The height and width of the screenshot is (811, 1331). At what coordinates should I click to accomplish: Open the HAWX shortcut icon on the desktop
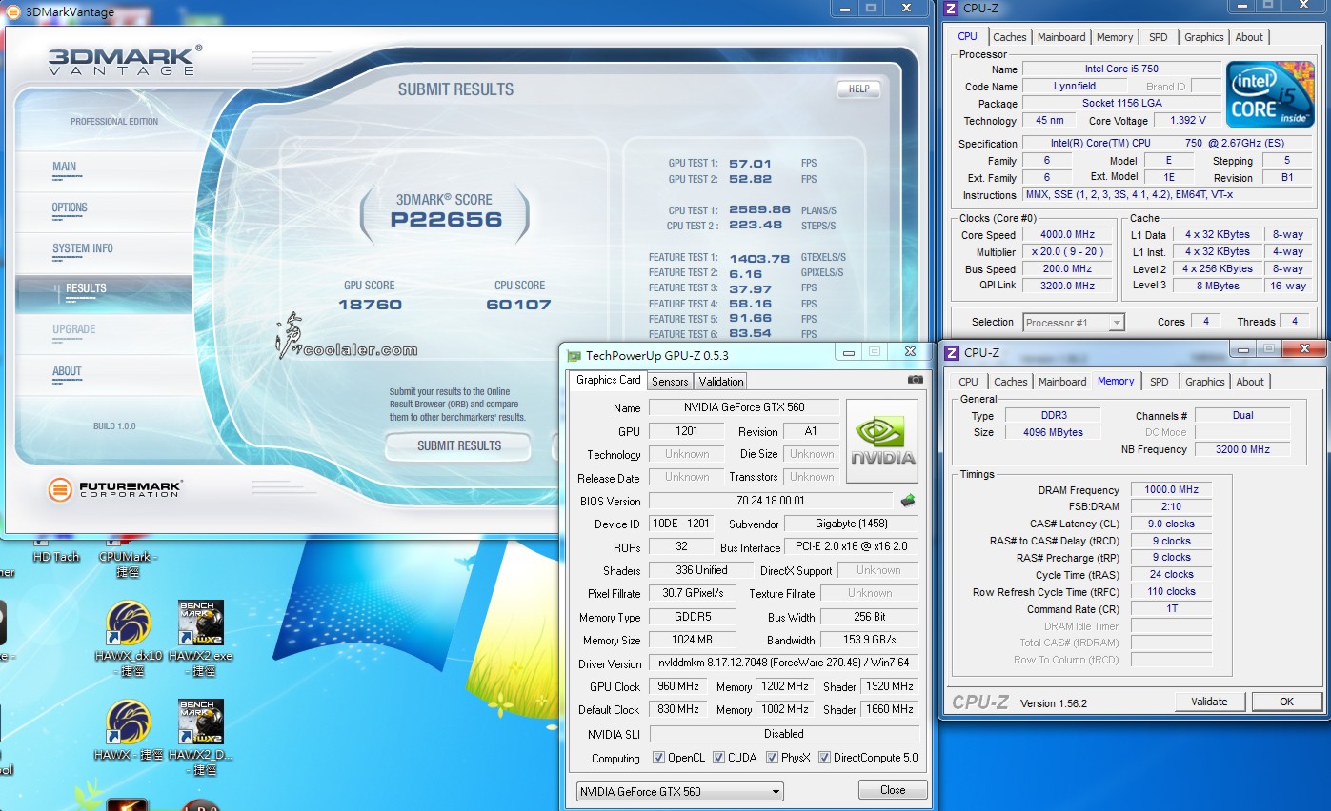tap(129, 723)
